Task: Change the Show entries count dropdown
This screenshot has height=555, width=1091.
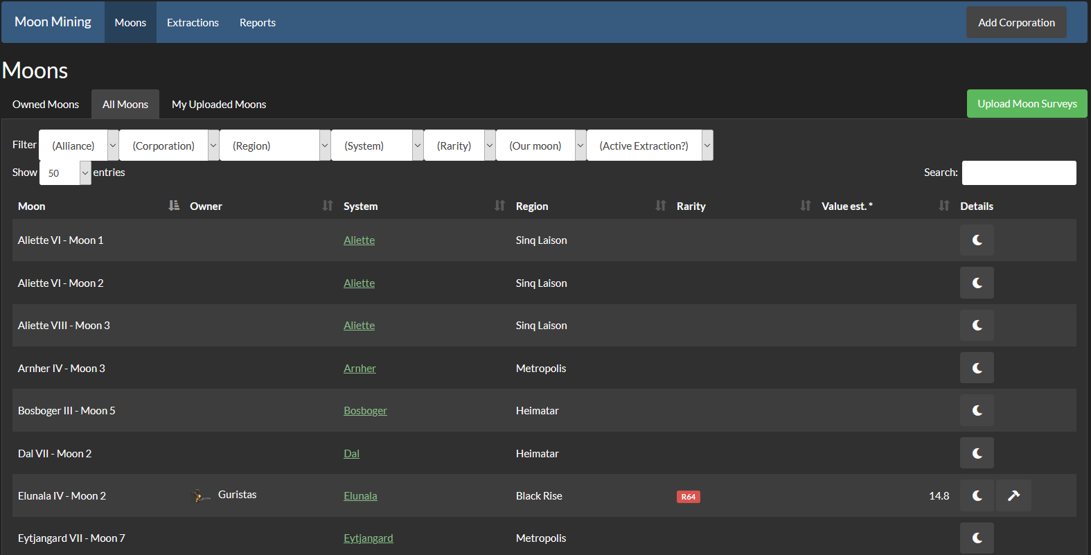Action: 65,173
